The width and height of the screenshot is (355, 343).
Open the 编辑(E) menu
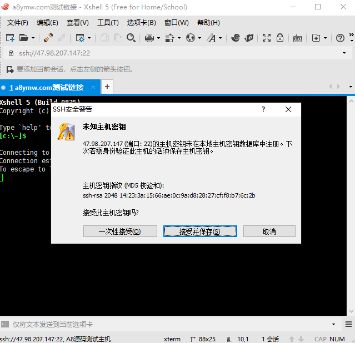coord(47,23)
